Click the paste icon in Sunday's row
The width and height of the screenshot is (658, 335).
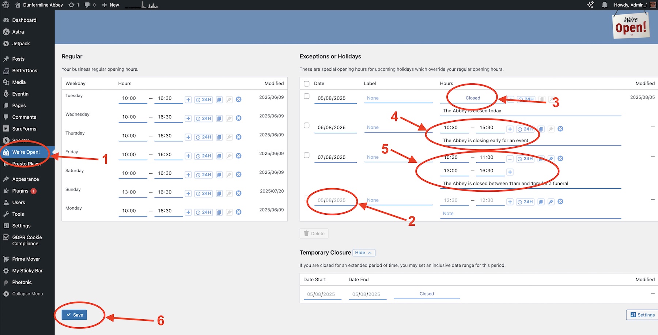[x=229, y=193]
